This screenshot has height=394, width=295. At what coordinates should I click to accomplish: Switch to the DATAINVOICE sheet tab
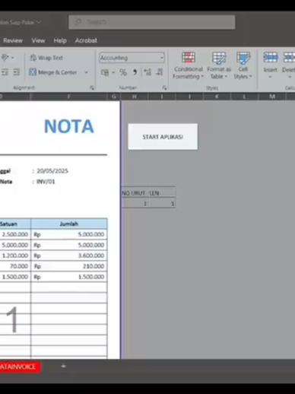pos(20,367)
